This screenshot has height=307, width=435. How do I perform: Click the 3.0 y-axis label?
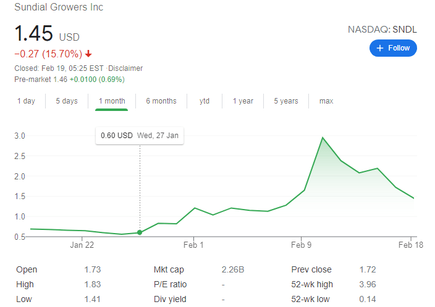[x=20, y=136]
